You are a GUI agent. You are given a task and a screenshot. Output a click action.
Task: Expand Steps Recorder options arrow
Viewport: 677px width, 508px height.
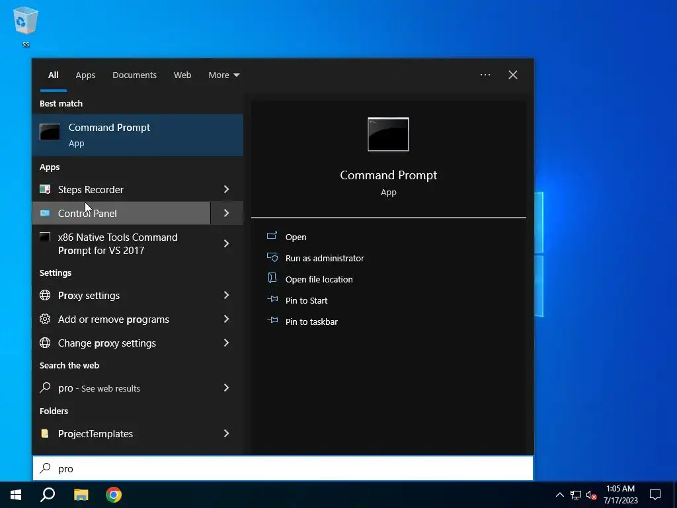(226, 189)
